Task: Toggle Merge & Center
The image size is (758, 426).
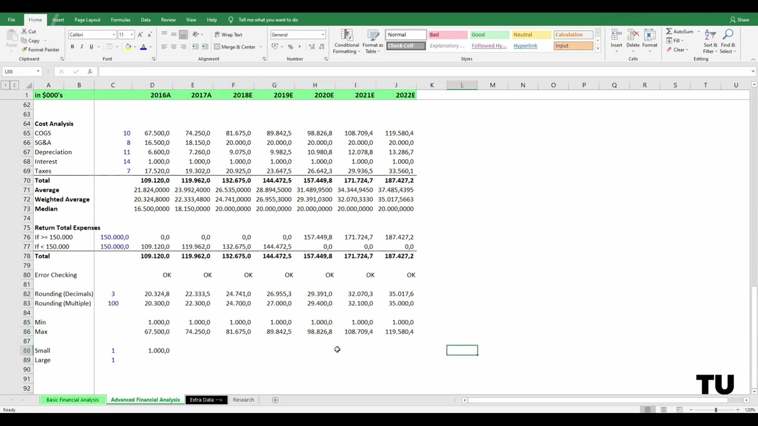Action: point(235,47)
